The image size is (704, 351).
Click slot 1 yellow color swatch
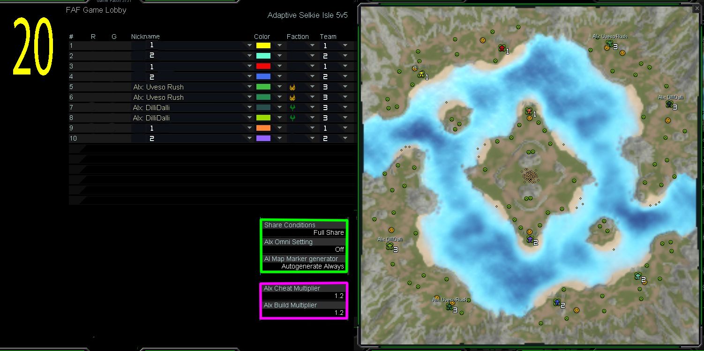point(263,46)
